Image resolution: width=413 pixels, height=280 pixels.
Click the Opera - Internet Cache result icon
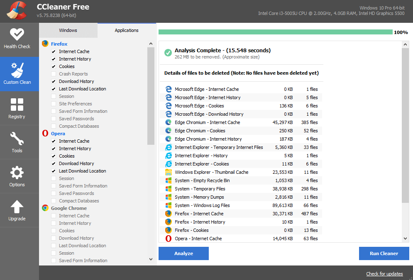(168, 239)
